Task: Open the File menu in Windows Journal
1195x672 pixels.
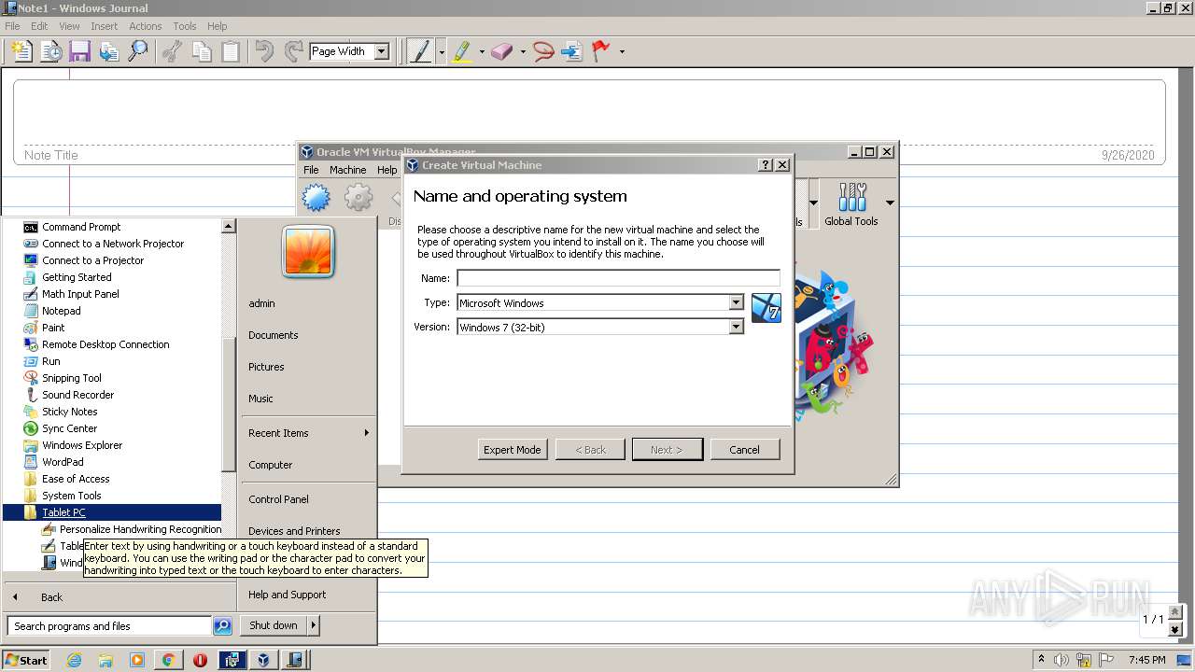Action: (12, 26)
